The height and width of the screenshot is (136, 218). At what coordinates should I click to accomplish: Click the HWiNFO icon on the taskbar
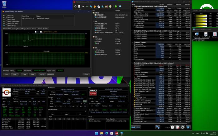(122, 134)
